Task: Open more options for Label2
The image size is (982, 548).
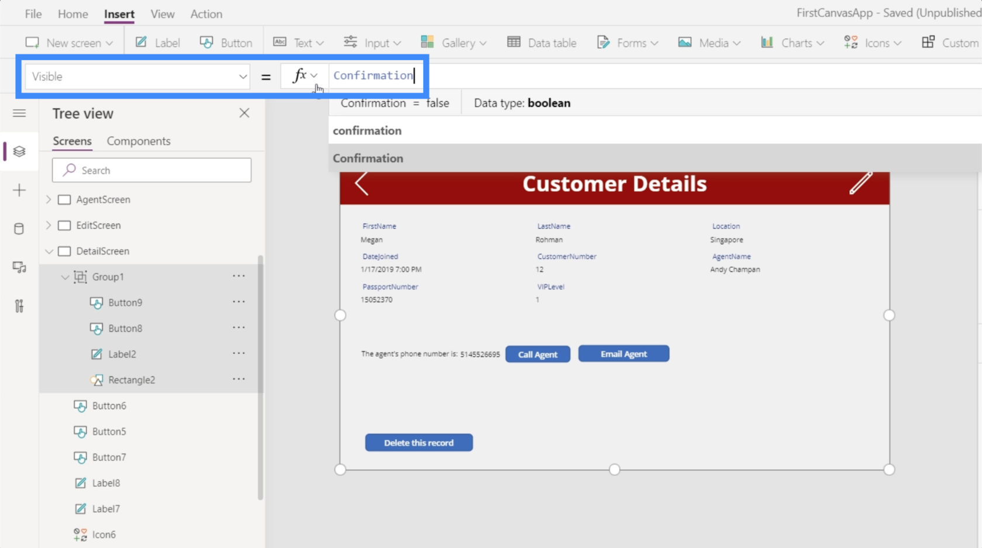Action: point(238,353)
